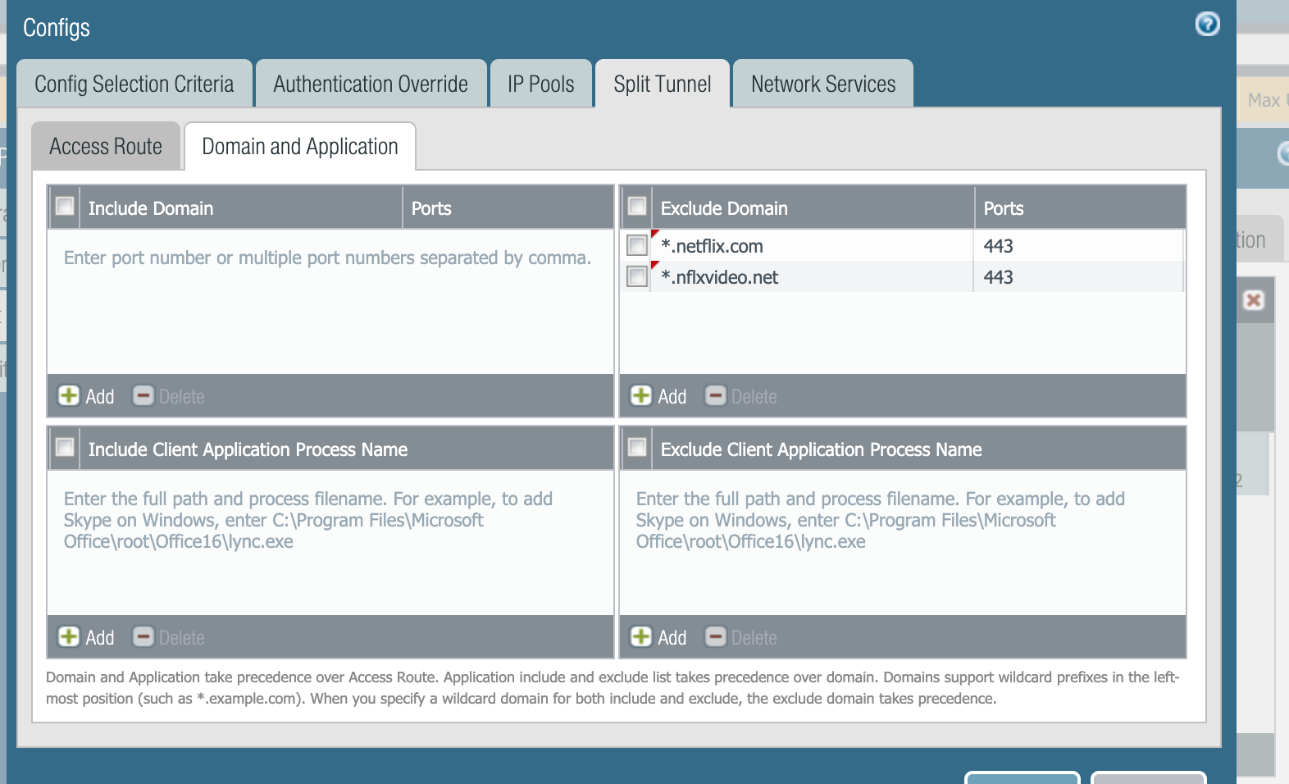The width and height of the screenshot is (1289, 784).
Task: Click Delete icon under Exclude Domain list
Action: 716,396
